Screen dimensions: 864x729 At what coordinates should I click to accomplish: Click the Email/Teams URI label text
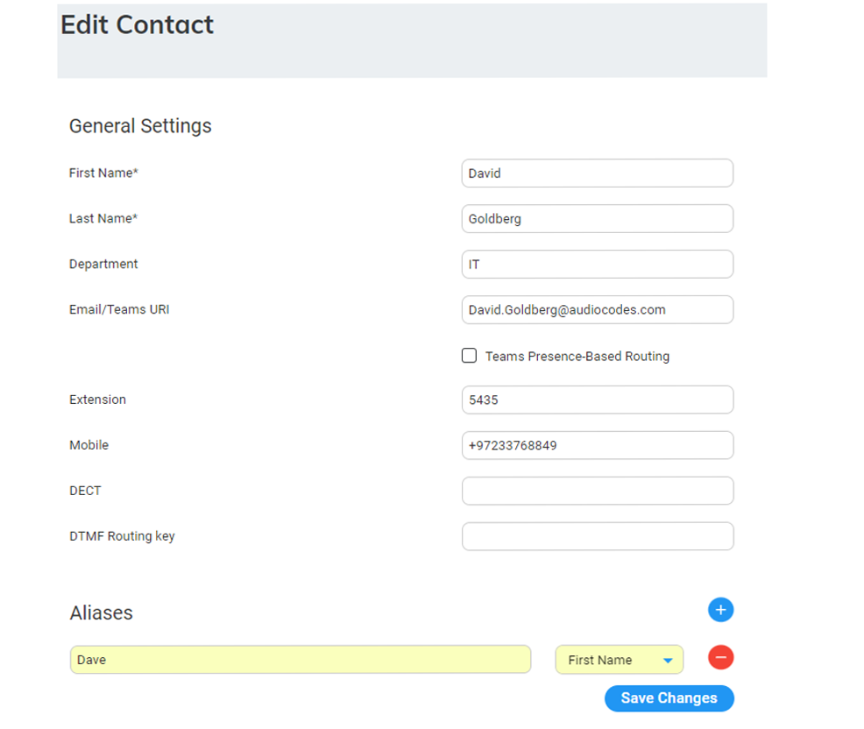(119, 309)
